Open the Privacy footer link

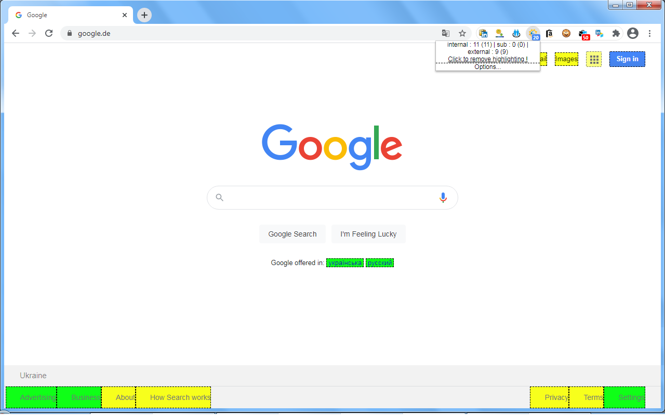(x=550, y=397)
